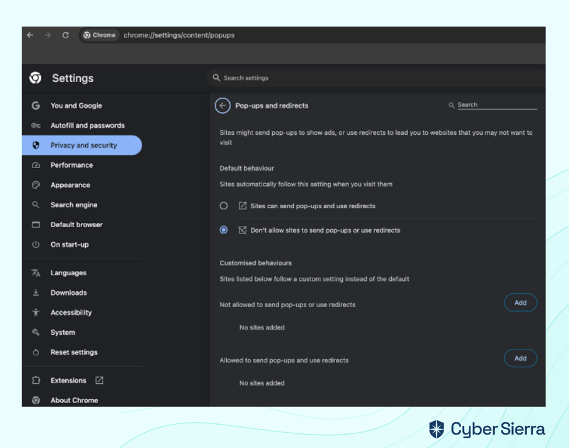
Task: Click the puzzle icon for Extensions
Action: (36, 380)
